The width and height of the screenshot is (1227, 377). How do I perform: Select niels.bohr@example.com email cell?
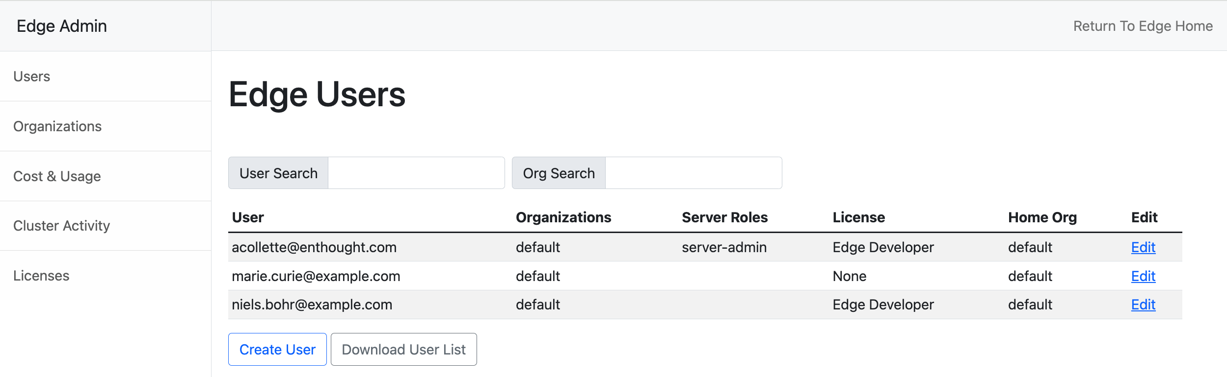click(x=312, y=305)
